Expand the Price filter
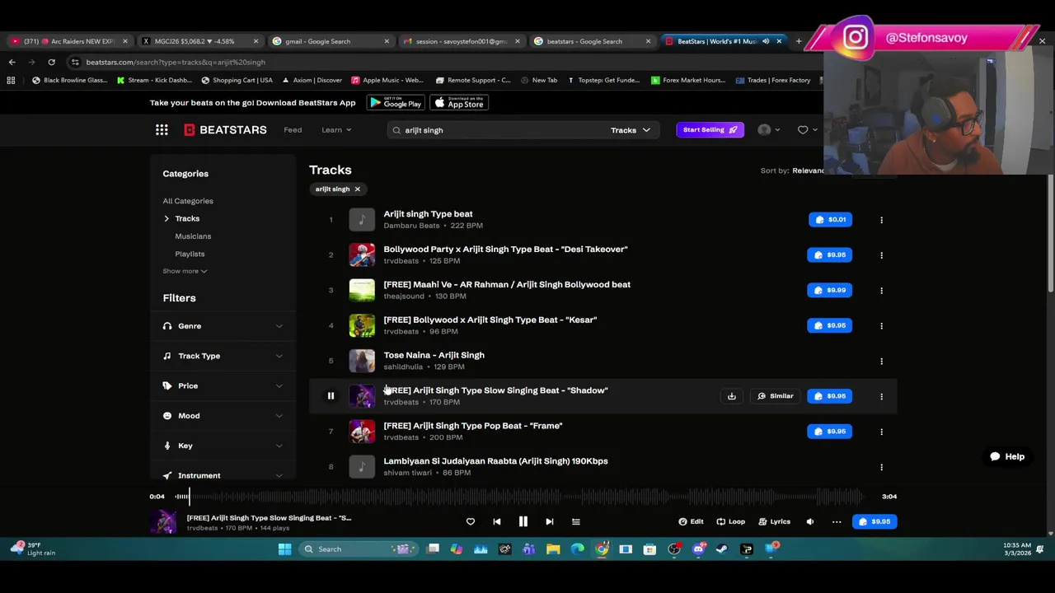 (x=223, y=385)
